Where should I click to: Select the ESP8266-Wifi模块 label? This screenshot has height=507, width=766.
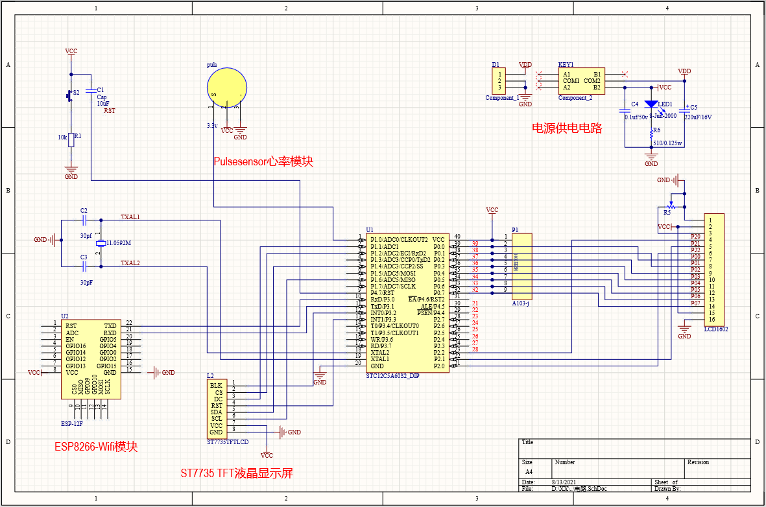click(x=96, y=447)
